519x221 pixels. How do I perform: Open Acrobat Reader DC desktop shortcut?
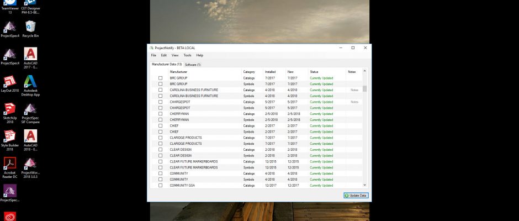[10, 167]
